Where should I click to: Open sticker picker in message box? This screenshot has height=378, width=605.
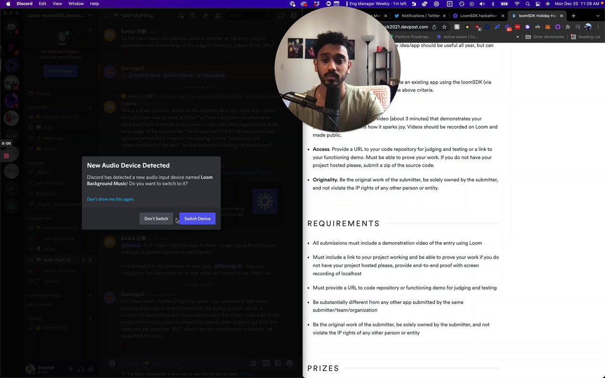click(277, 363)
